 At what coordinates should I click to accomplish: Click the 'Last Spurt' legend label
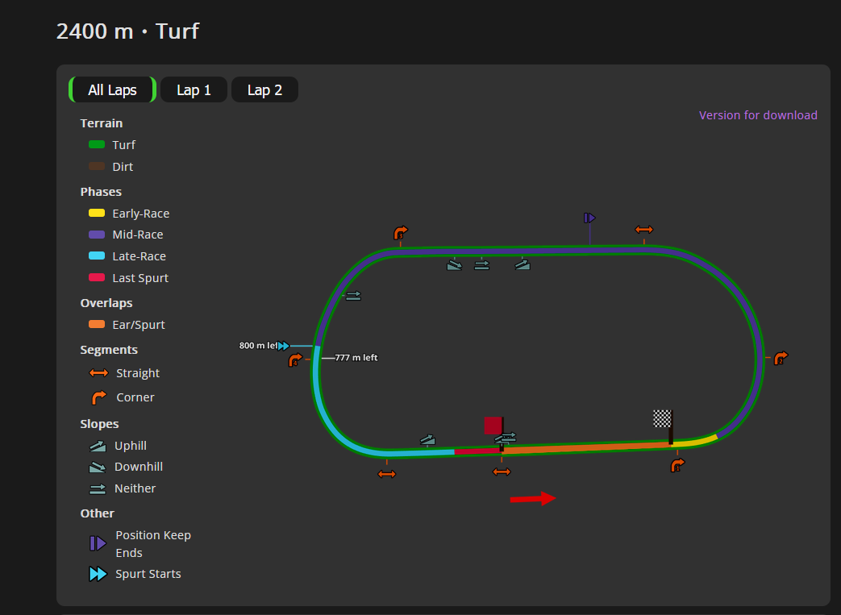[x=140, y=278]
